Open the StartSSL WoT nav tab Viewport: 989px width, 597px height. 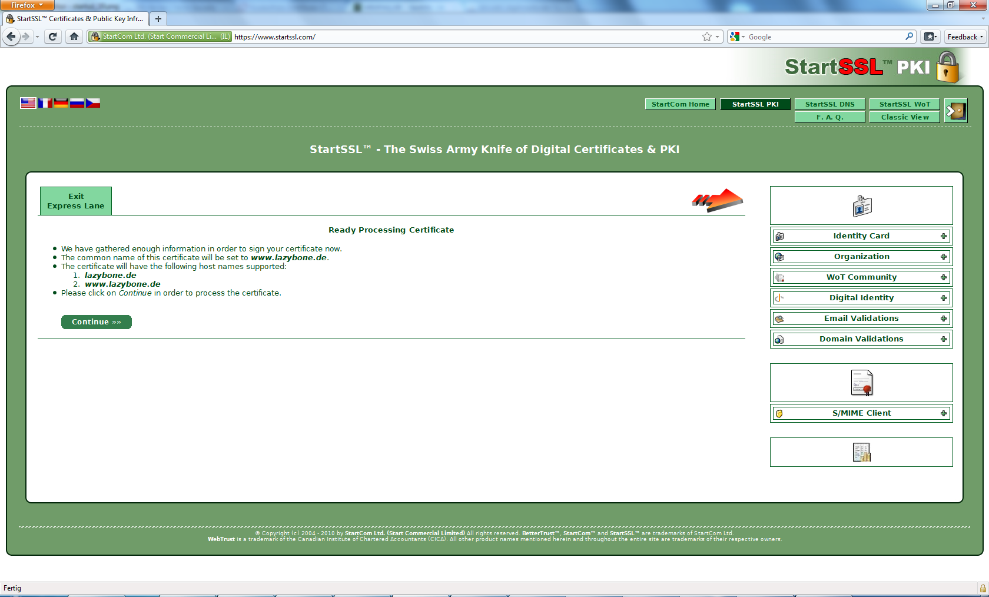click(905, 104)
